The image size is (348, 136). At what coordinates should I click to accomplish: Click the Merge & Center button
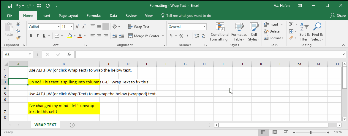[144, 36]
